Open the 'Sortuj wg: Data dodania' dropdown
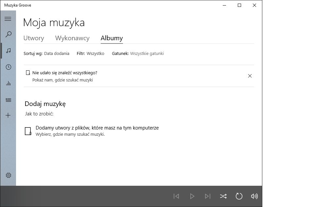This screenshot has height=207, width=314. [58, 53]
